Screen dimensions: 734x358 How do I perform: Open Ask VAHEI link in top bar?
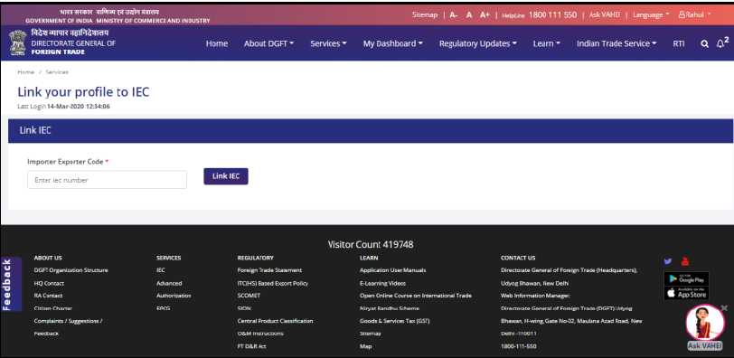click(x=605, y=15)
